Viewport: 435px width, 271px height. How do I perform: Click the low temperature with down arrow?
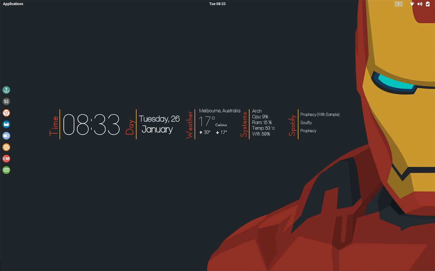pyautogui.click(x=221, y=132)
